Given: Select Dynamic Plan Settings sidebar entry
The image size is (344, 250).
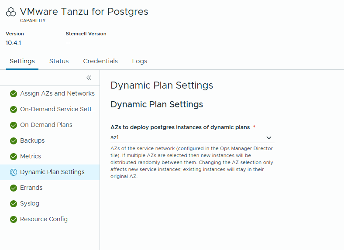Looking at the screenshot, I should click(x=50, y=172).
